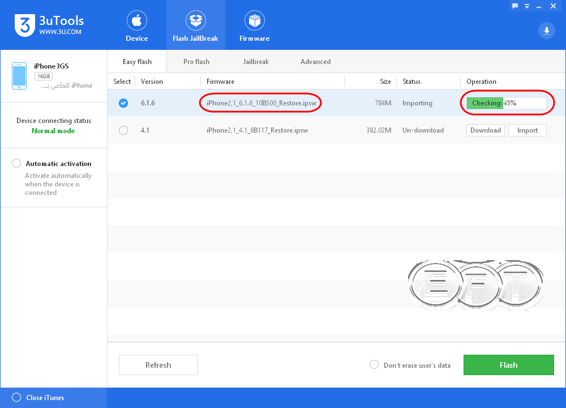Open the Device section apple icon
The image size is (566, 408).
pyautogui.click(x=137, y=20)
